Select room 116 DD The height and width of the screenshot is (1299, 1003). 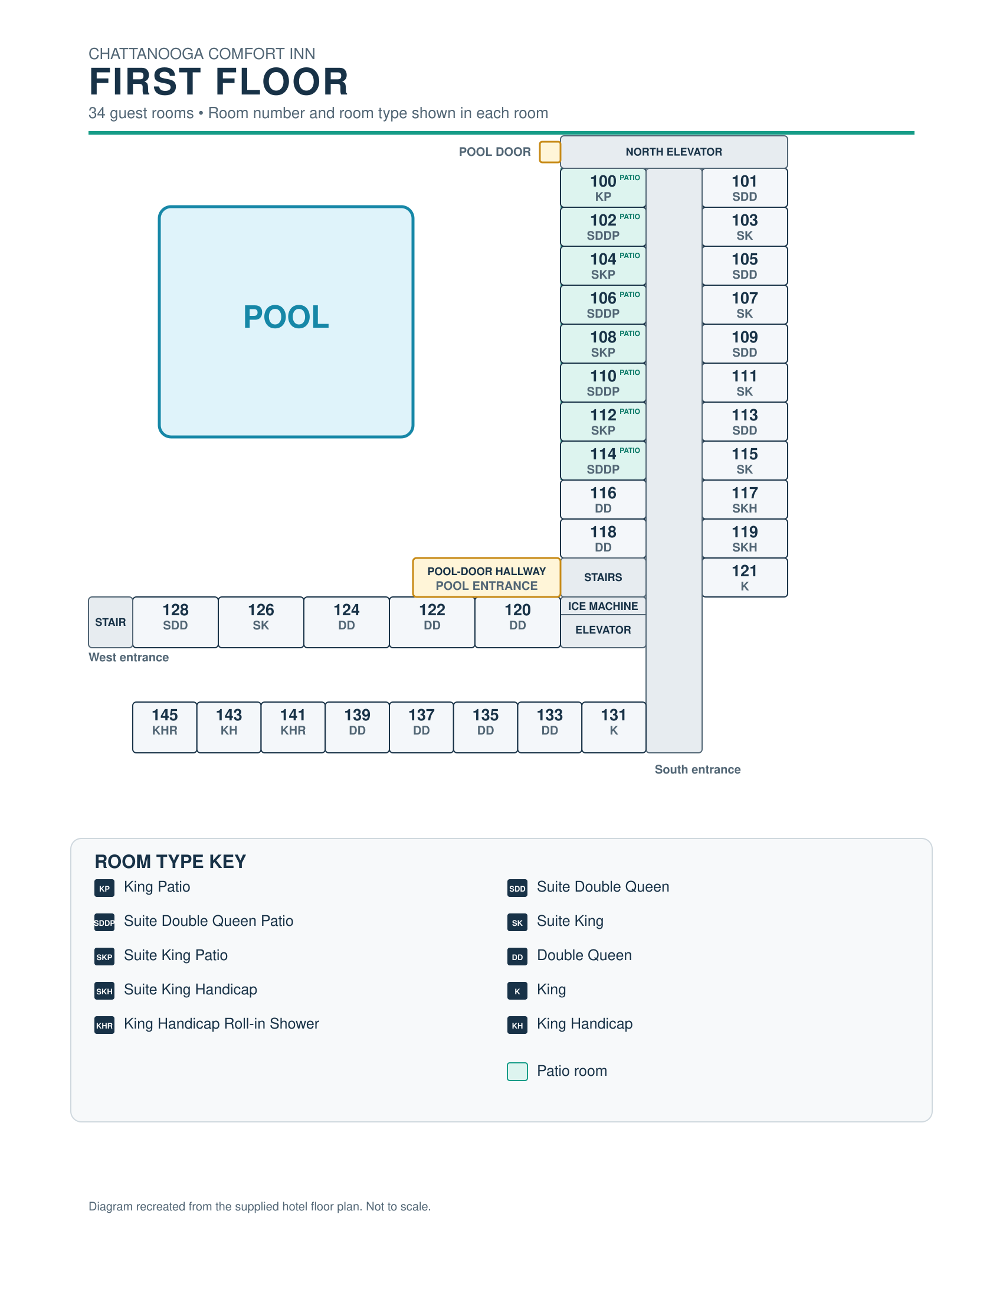coord(603,500)
